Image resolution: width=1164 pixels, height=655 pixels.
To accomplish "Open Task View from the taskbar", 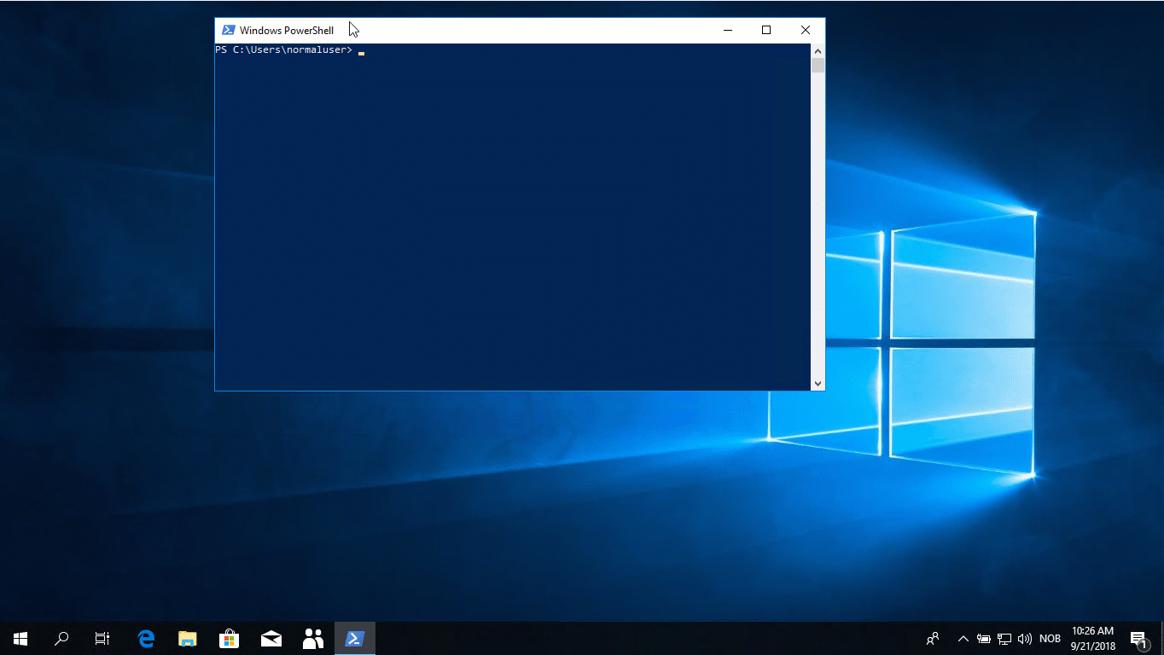I will tap(102, 638).
